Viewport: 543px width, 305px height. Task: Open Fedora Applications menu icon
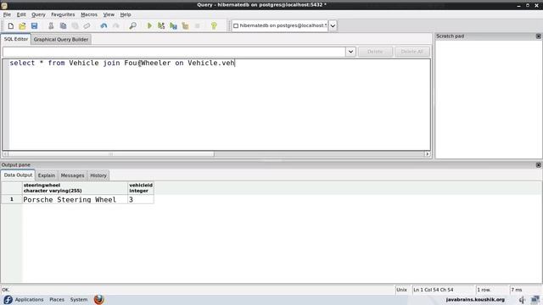coord(8,299)
